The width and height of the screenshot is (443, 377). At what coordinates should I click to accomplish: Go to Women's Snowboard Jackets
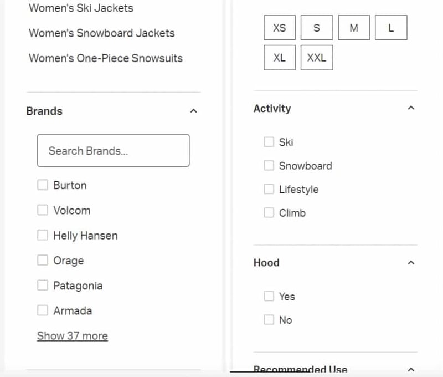click(x=101, y=33)
